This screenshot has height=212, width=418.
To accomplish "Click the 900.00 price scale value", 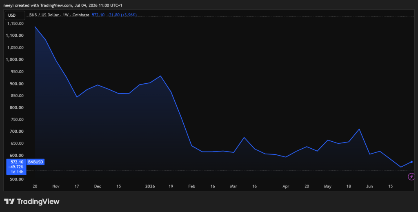I will click(x=17, y=84).
